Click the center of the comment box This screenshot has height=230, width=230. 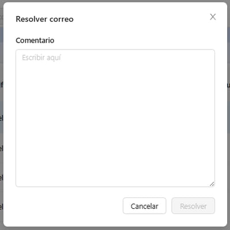coord(115,118)
